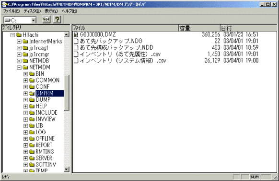Click file icon of インベントリ（システム情報）.csv

click(x=76, y=61)
